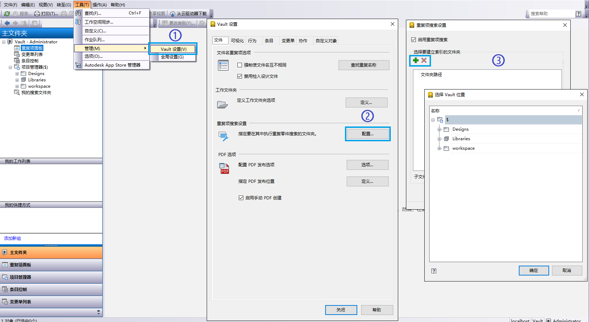Click the $ root project icon in Vault Location dialog

440,120
